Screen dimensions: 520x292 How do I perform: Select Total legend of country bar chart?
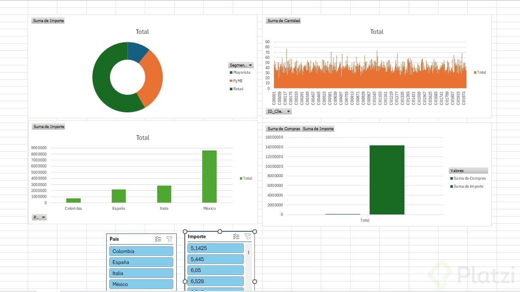pos(246,178)
